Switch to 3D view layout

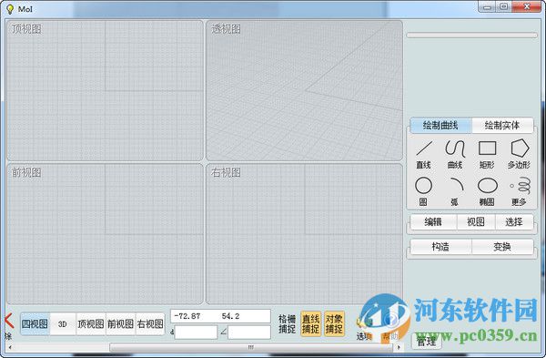63,323
